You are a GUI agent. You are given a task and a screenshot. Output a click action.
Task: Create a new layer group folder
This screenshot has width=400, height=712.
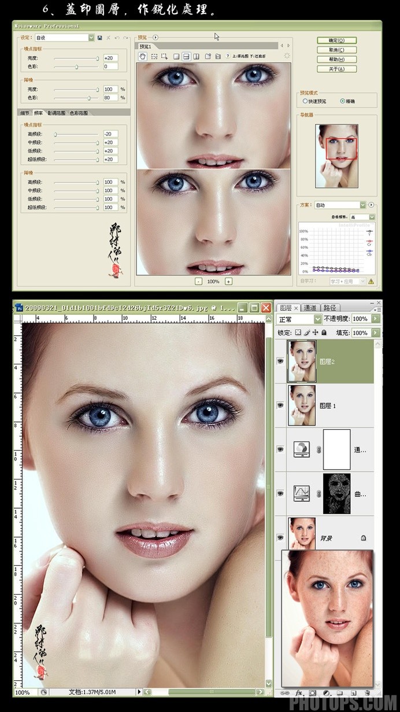339,692
